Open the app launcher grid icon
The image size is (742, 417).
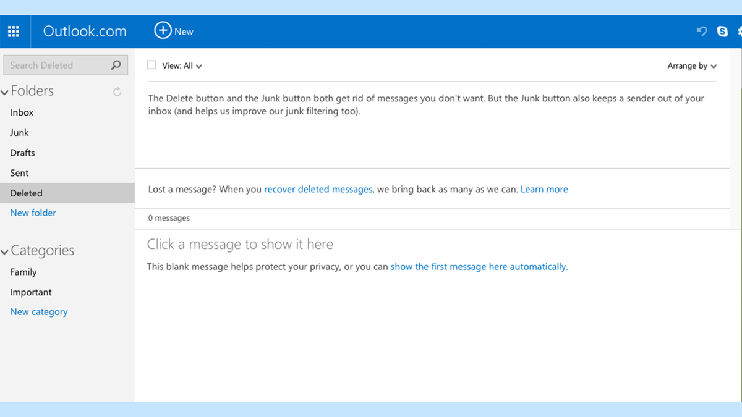[x=14, y=31]
